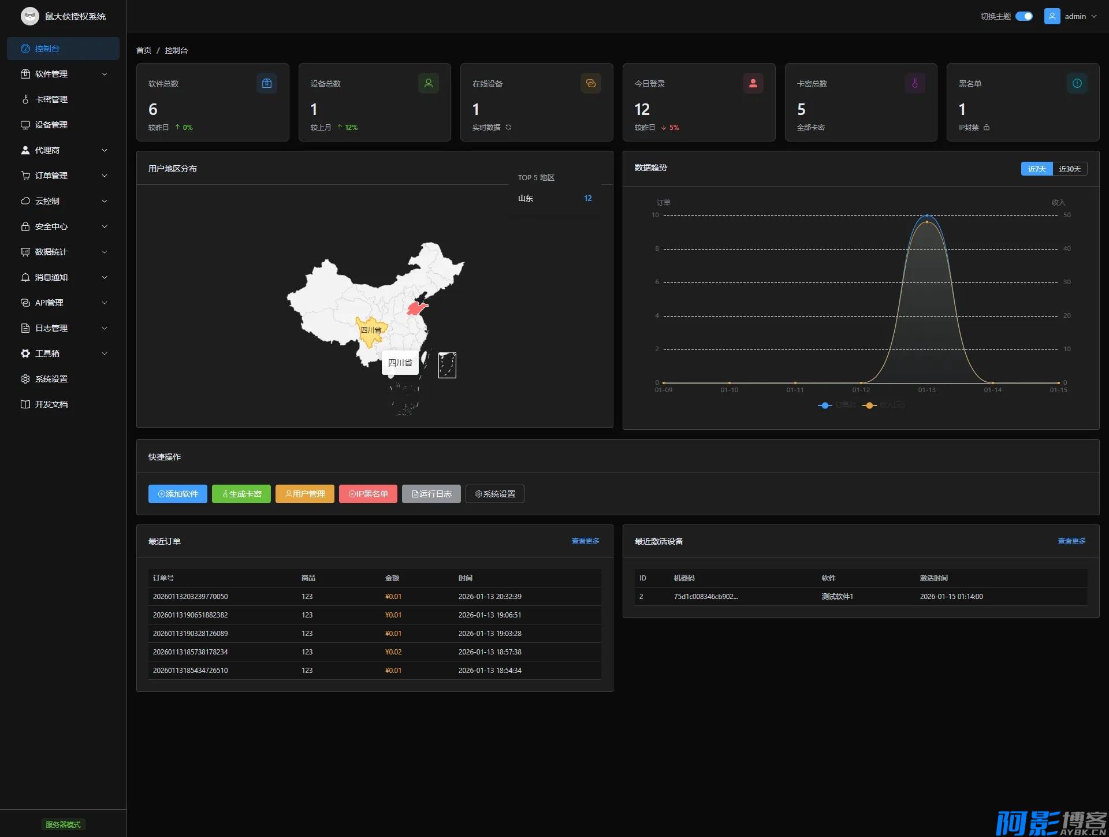Open 卡密管理 in the sidebar

pos(51,99)
